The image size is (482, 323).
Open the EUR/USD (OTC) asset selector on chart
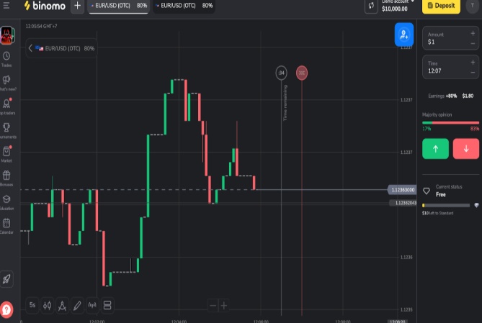[x=62, y=48]
